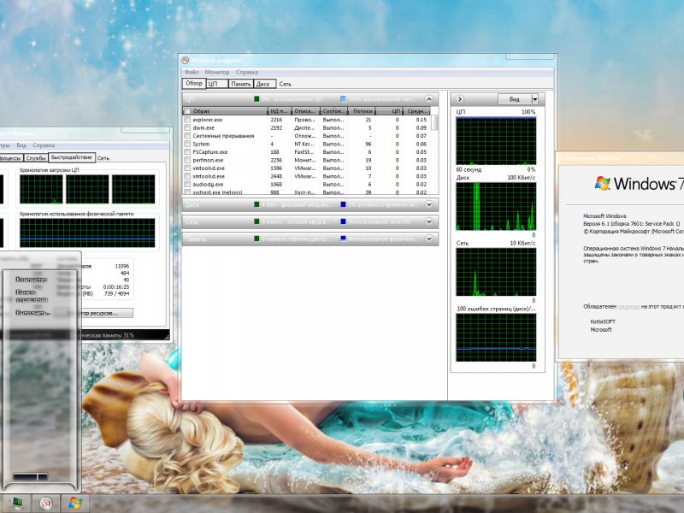Open Службы tab in Task Manager
This screenshot has width=684, height=513.
tap(36, 158)
